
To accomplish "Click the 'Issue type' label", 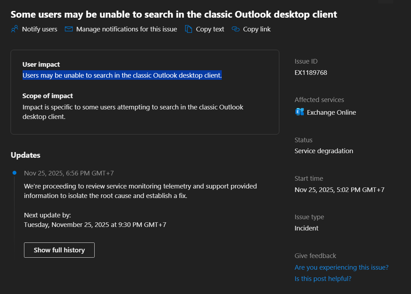I will click(309, 217).
